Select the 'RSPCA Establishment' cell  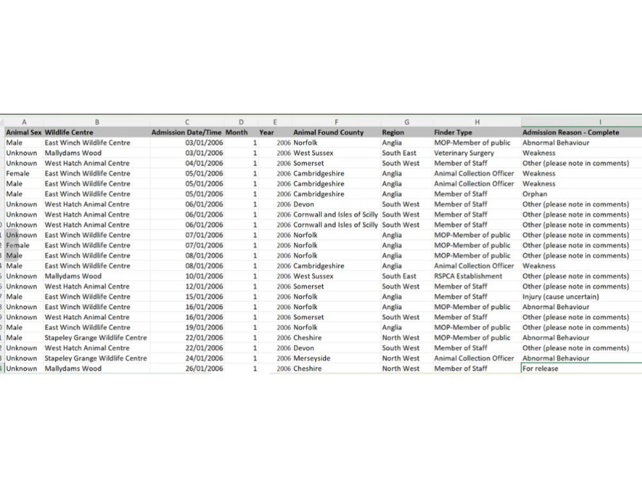tap(477, 276)
